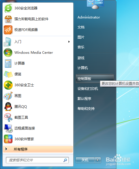The image size is (139, 169).
Task: Click the 强力卸载电脑上的软件 recycle-bin icon
Action: pyautogui.click(x=8, y=19)
